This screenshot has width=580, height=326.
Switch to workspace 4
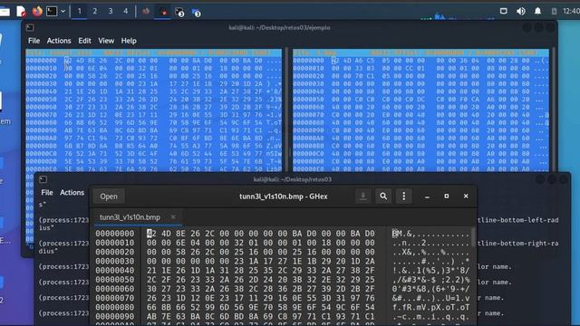(126, 12)
